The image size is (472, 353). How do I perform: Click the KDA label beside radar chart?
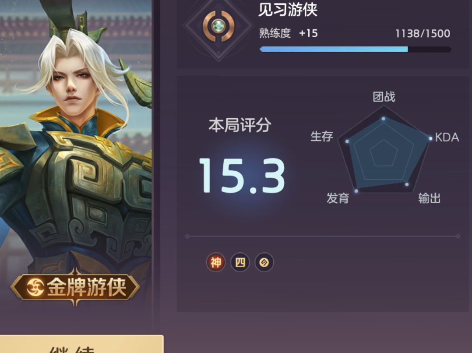(x=447, y=138)
